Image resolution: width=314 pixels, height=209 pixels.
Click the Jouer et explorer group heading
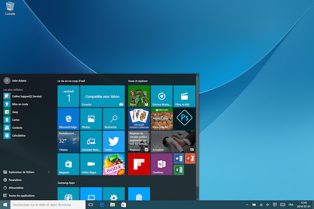138,81
